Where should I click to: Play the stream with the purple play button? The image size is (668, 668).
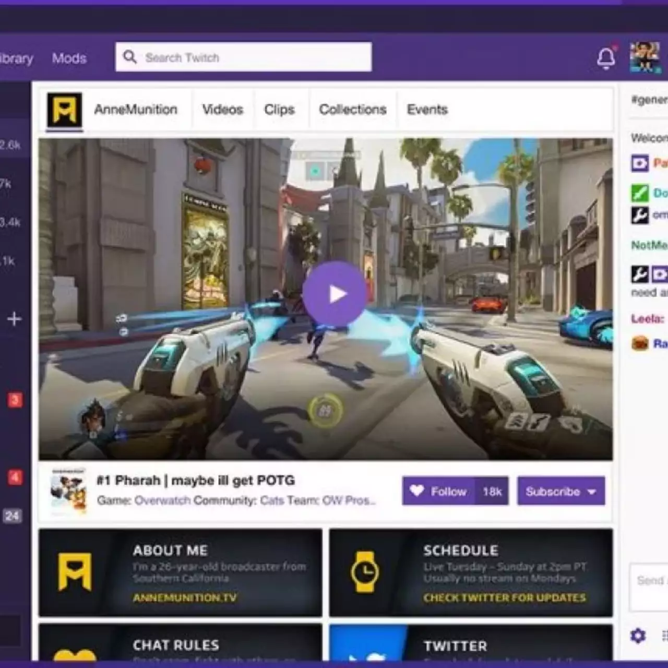pos(335,294)
